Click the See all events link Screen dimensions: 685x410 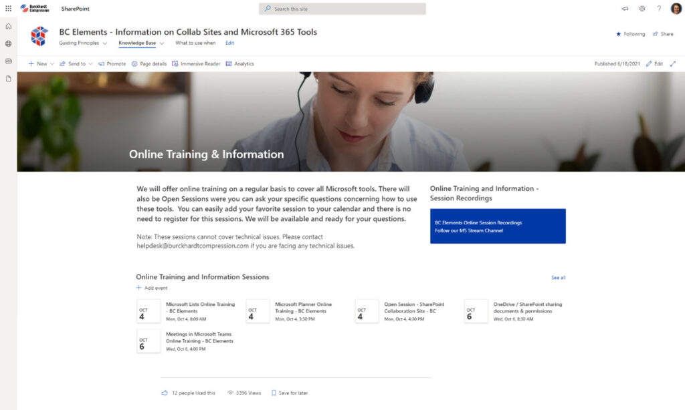click(558, 278)
